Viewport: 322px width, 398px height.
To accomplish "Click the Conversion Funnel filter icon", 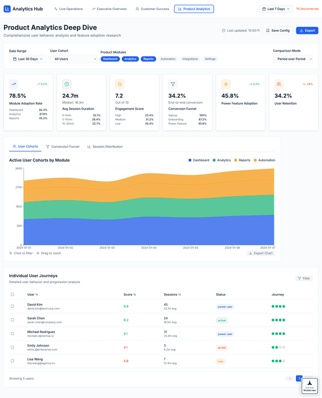I will point(173,84).
